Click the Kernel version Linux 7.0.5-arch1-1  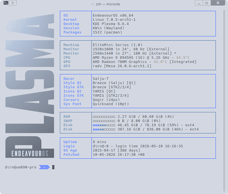(114, 19)
